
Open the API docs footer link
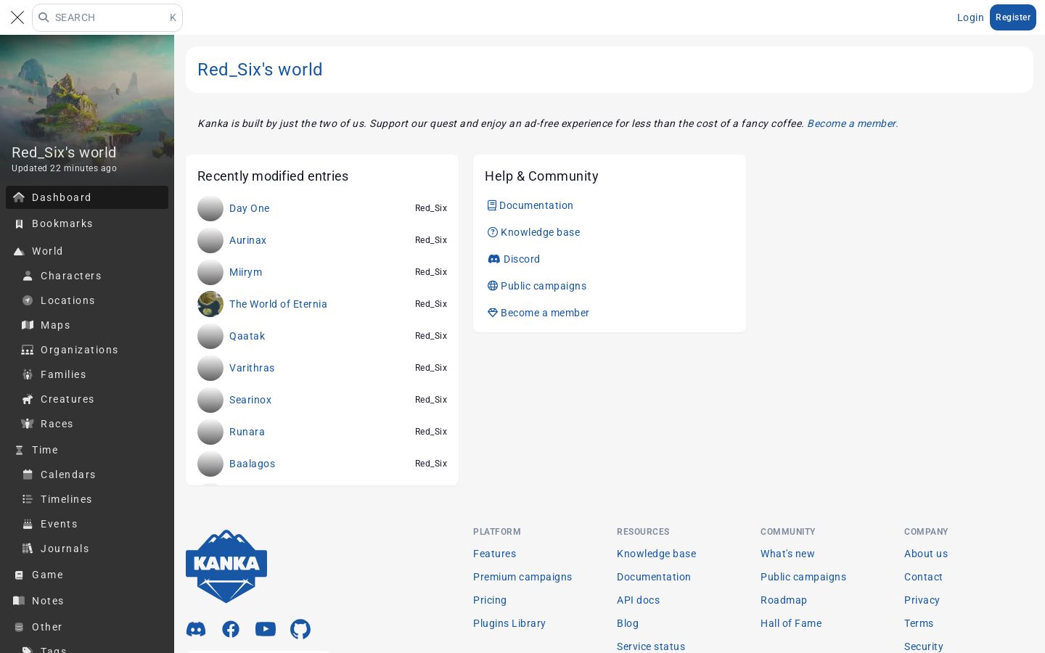[638, 600]
